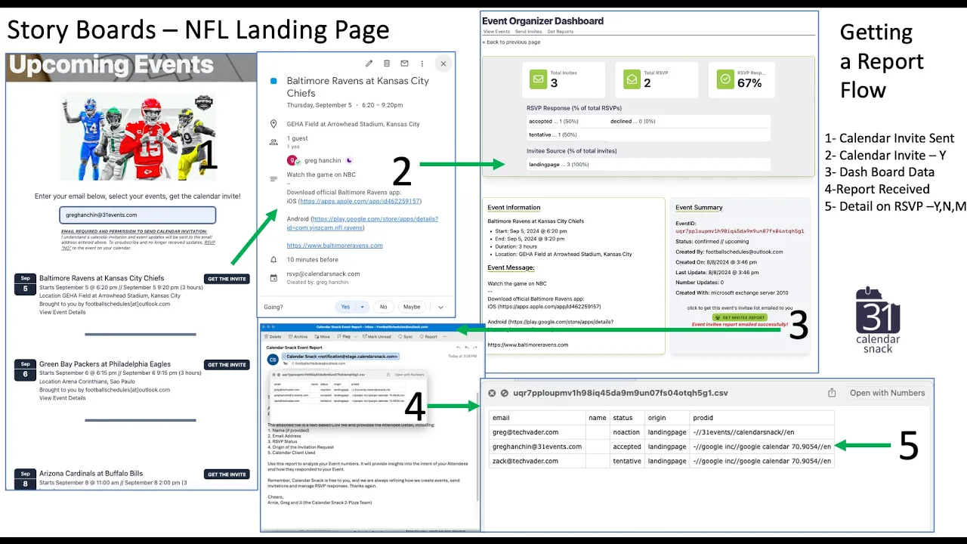Go back to previous page link

(x=511, y=42)
